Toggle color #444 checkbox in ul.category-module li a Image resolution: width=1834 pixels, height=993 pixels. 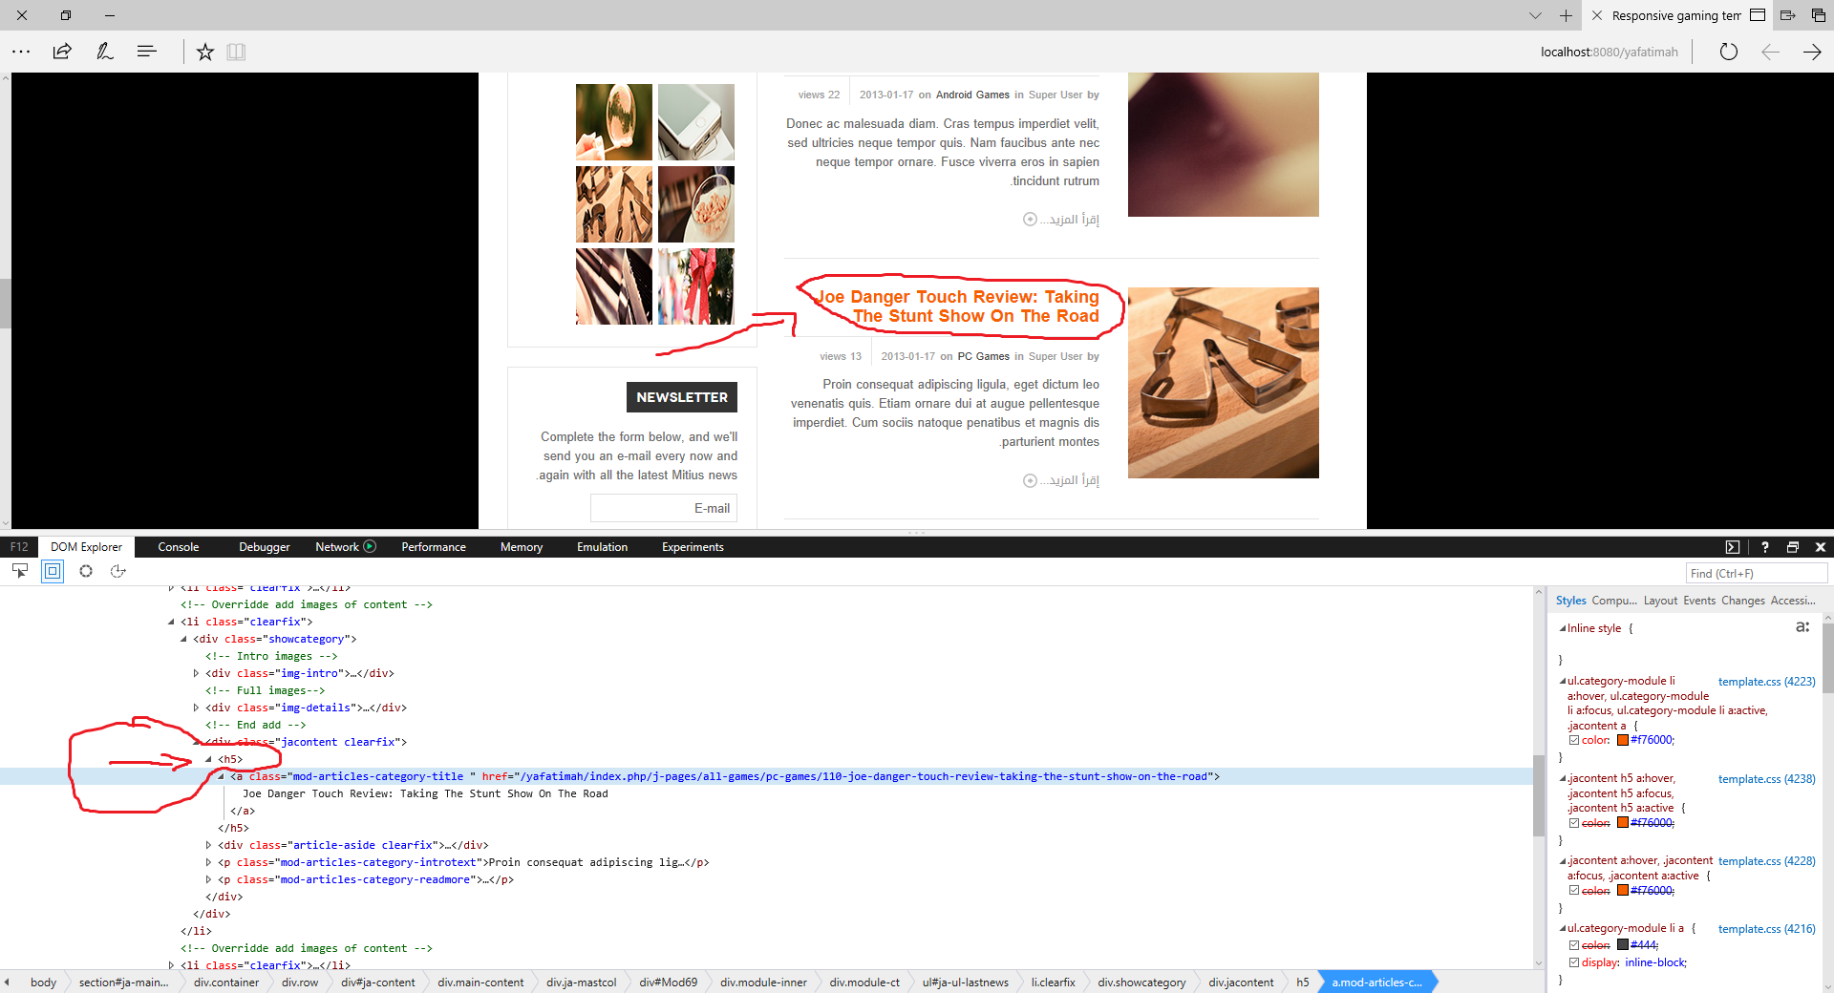click(1574, 945)
